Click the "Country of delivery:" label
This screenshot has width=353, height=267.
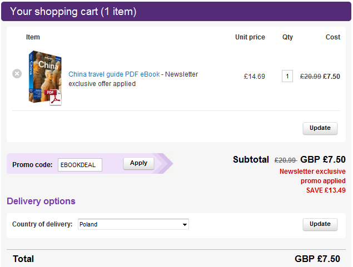(42, 224)
